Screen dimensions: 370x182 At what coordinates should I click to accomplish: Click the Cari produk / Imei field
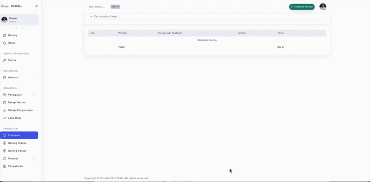pos(207,17)
